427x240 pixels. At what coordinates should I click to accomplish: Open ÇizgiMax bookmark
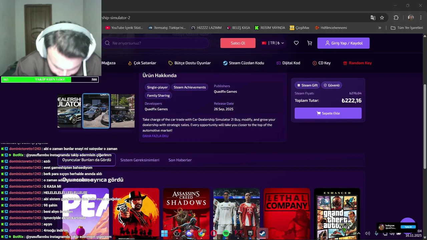tap(300, 28)
